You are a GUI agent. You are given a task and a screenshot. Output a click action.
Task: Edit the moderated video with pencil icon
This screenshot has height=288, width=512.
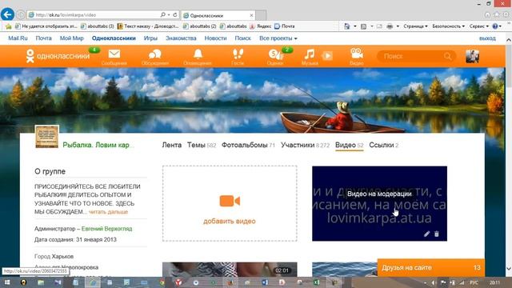426,234
